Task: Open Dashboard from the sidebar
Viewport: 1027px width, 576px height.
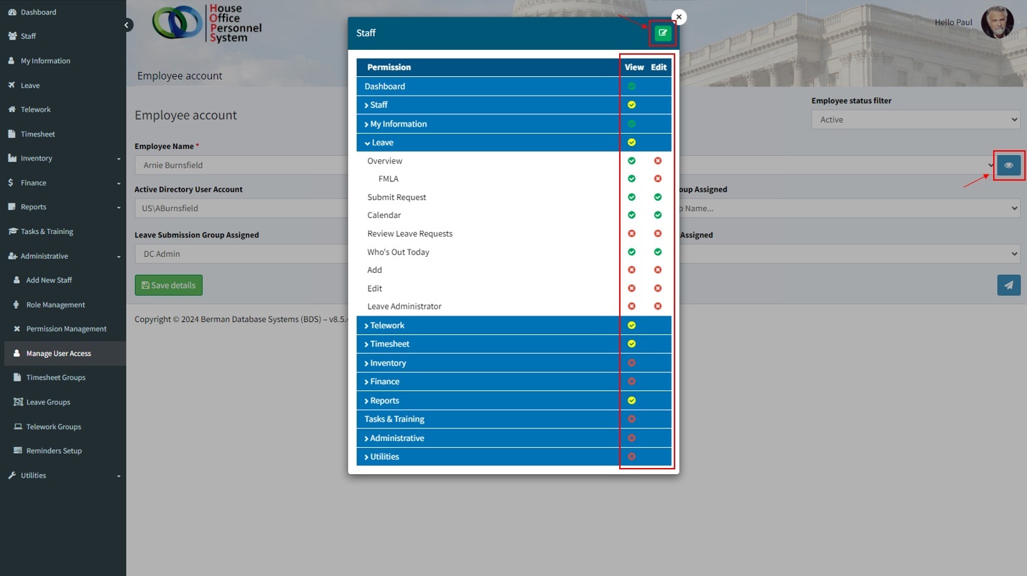Action: 38,12
